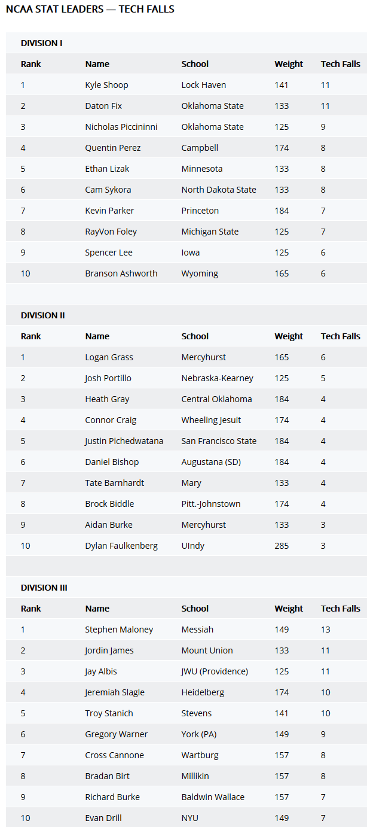The image size is (367, 827).
Task: Select Logan Grass in Division II
Action: pyautogui.click(x=109, y=357)
